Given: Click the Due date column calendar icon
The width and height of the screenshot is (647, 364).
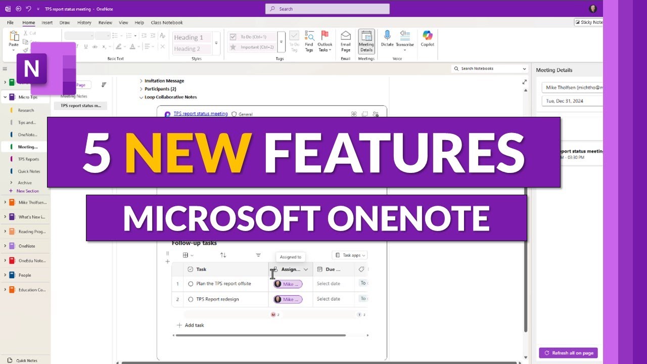Looking at the screenshot, I should coord(320,269).
